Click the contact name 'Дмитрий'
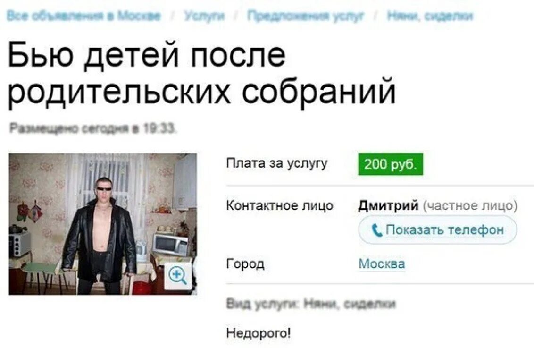 point(388,205)
